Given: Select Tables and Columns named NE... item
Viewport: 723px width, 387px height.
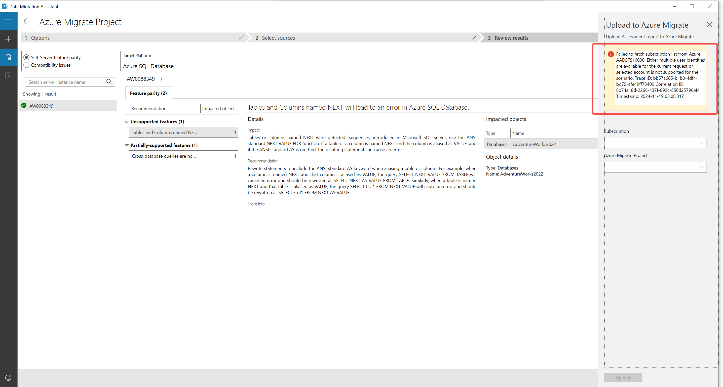Looking at the screenshot, I should coord(183,132).
